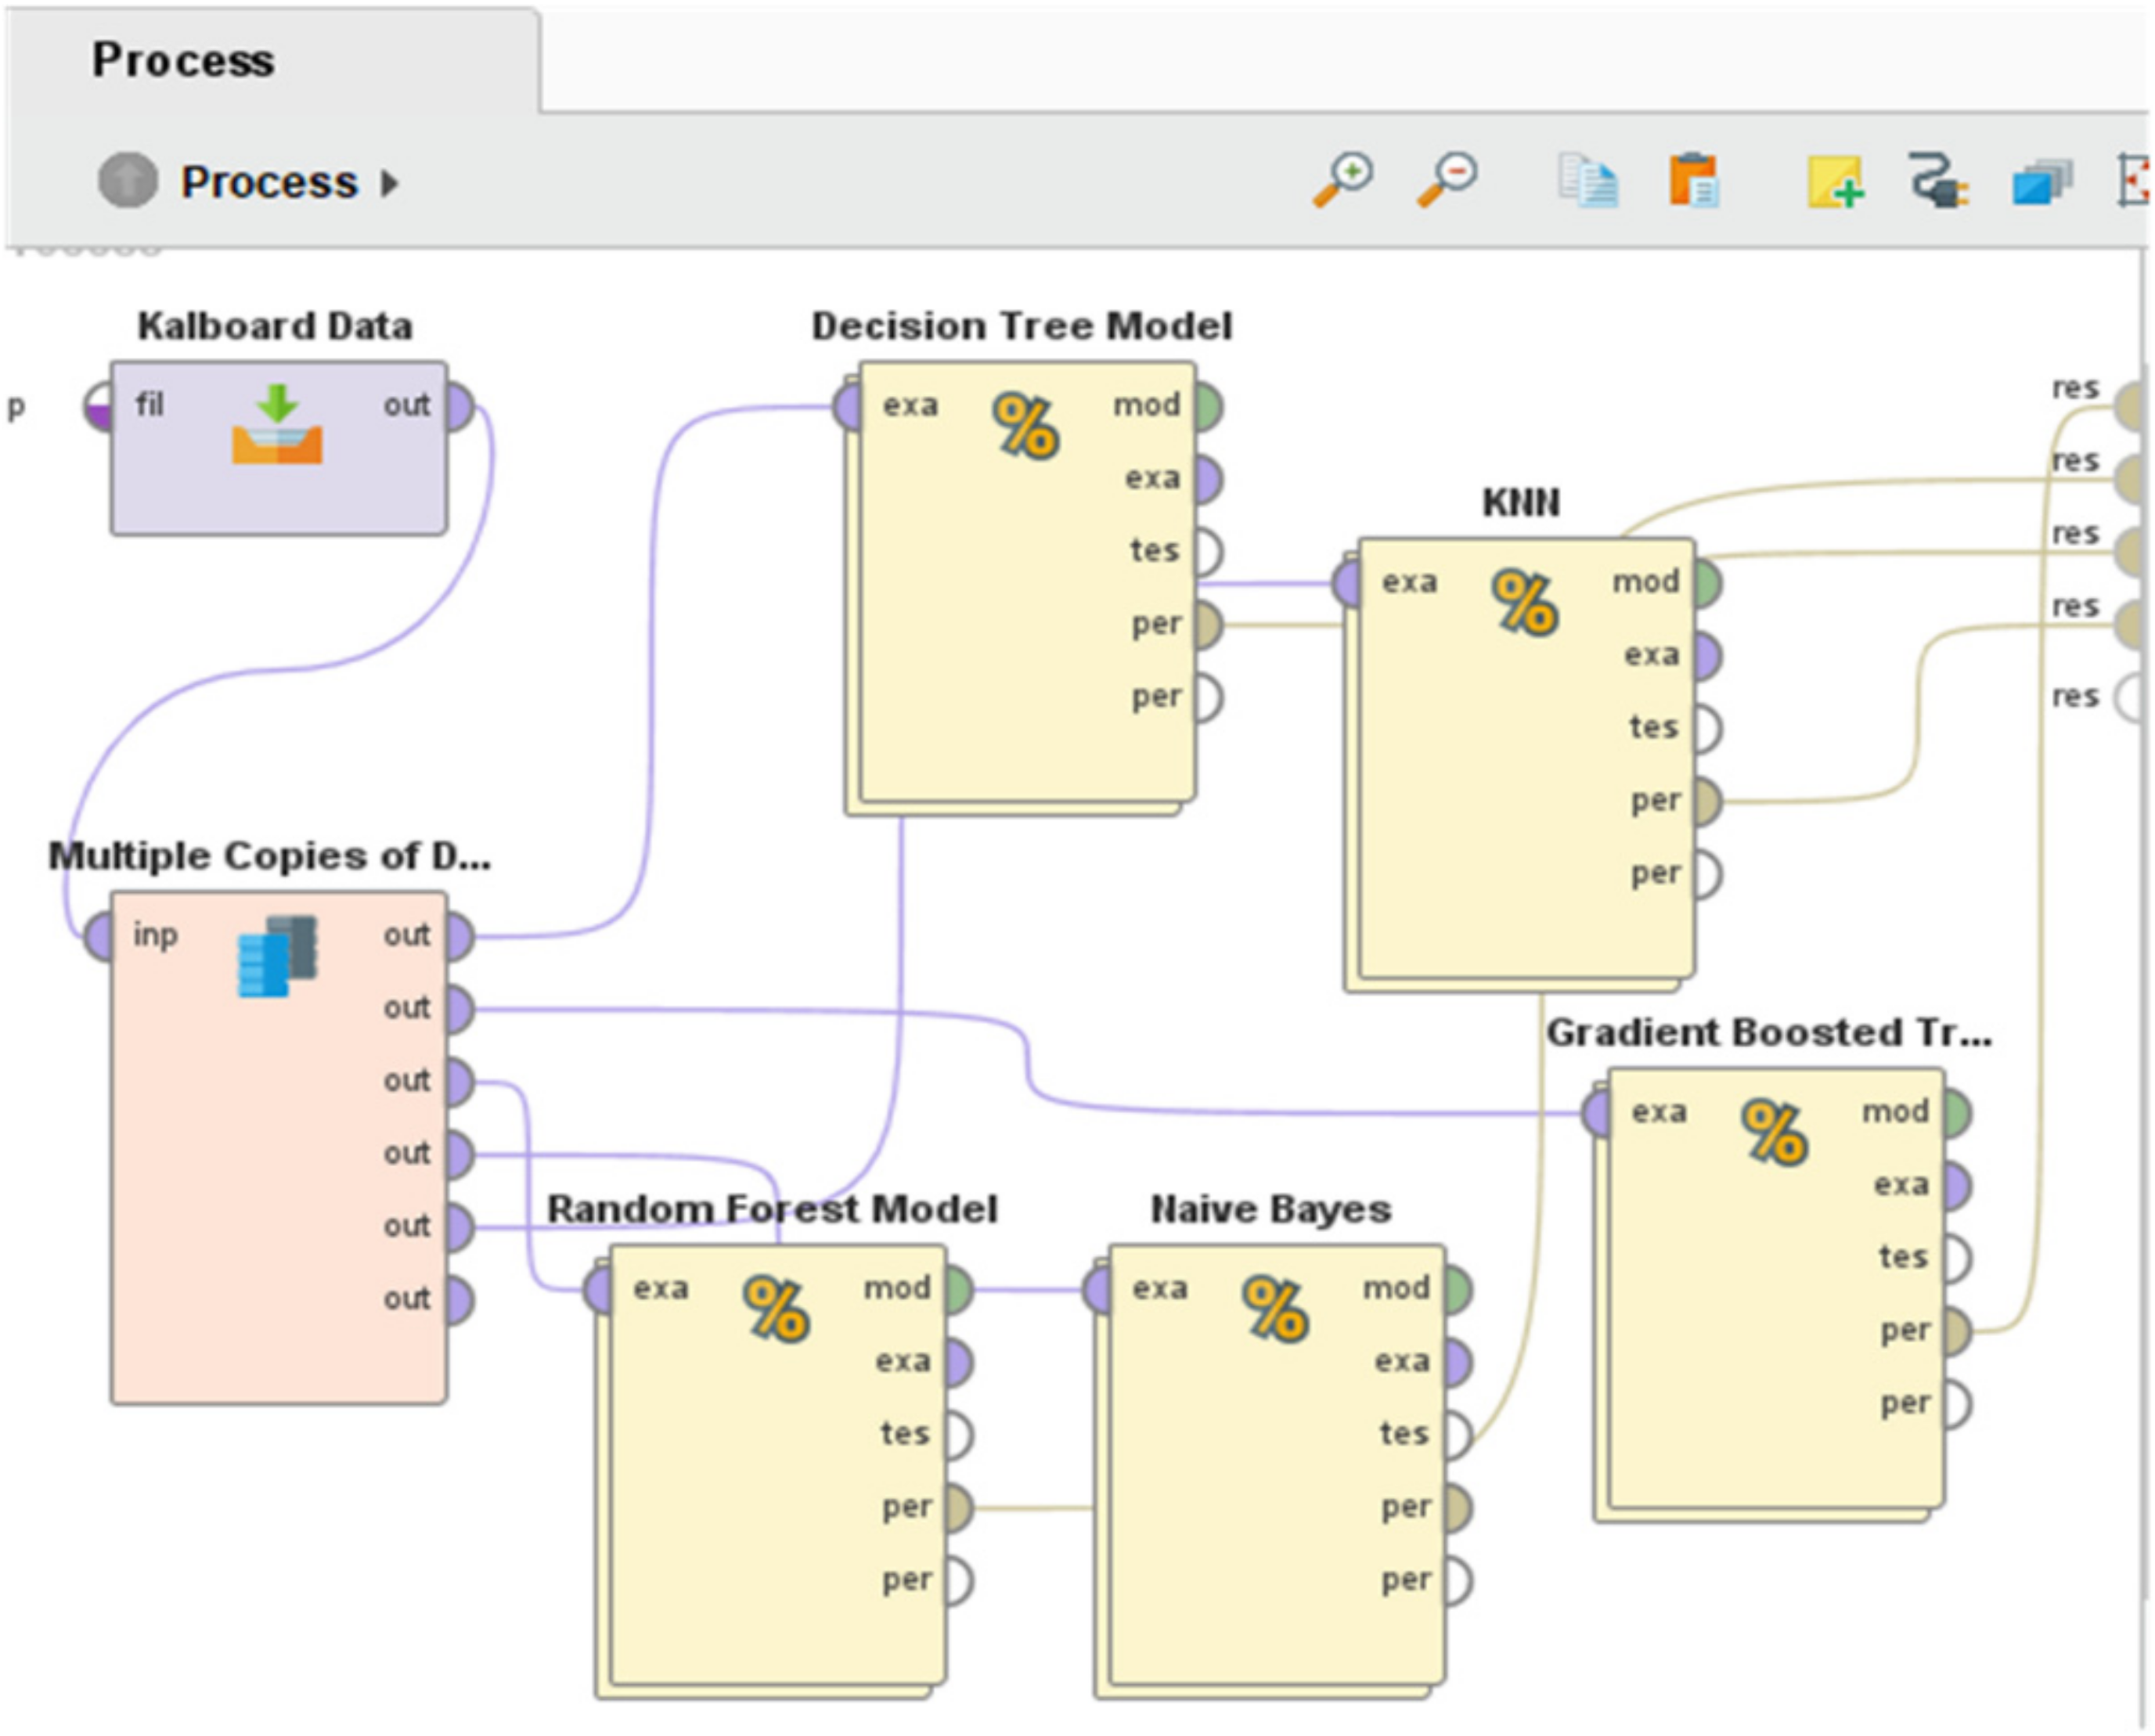Click the Process breadcrumb label
This screenshot has height=1736, width=2155.
point(268,183)
